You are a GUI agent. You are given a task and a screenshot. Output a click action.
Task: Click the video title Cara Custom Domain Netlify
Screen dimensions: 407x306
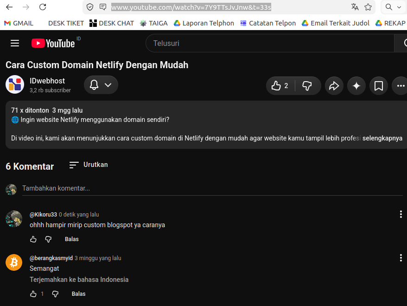[x=97, y=65]
